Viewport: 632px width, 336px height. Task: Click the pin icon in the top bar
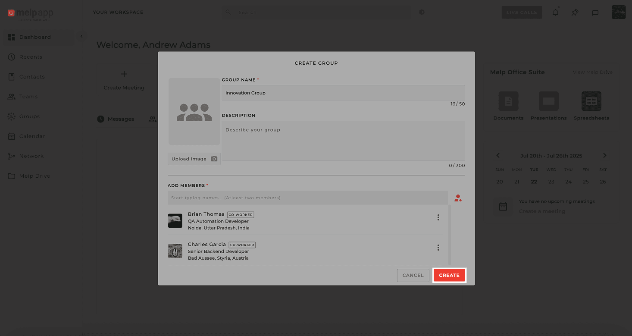pyautogui.click(x=575, y=12)
